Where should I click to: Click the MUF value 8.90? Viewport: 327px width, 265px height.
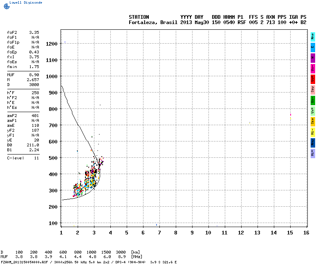pos(34,75)
